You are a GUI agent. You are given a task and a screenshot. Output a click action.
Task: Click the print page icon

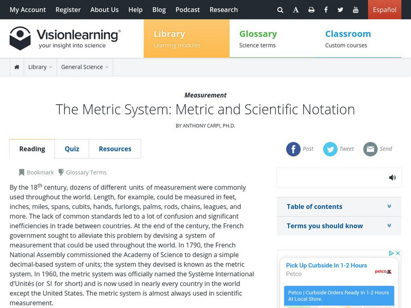311,10
